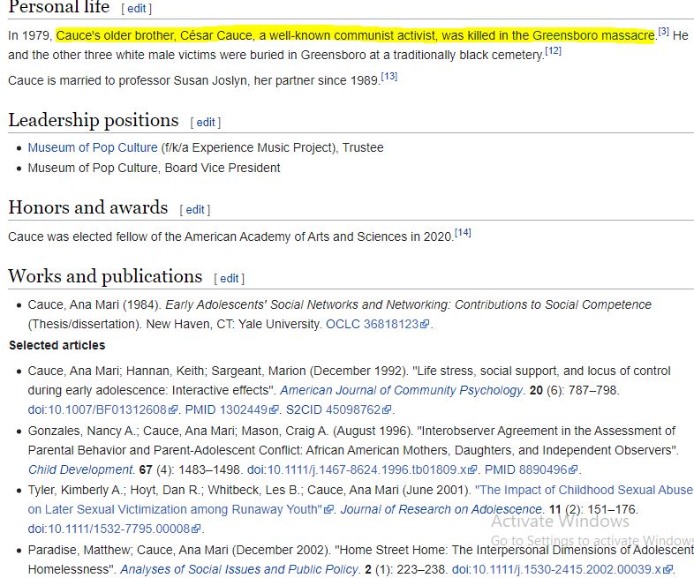Click external link icon after S2CID 45098762

(x=387, y=410)
